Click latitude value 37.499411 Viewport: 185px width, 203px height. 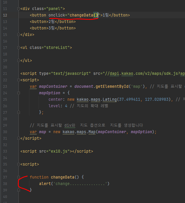129,99
